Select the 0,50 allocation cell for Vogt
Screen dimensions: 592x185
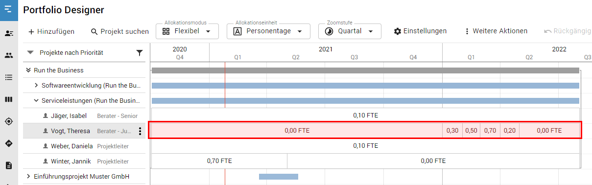click(x=471, y=131)
